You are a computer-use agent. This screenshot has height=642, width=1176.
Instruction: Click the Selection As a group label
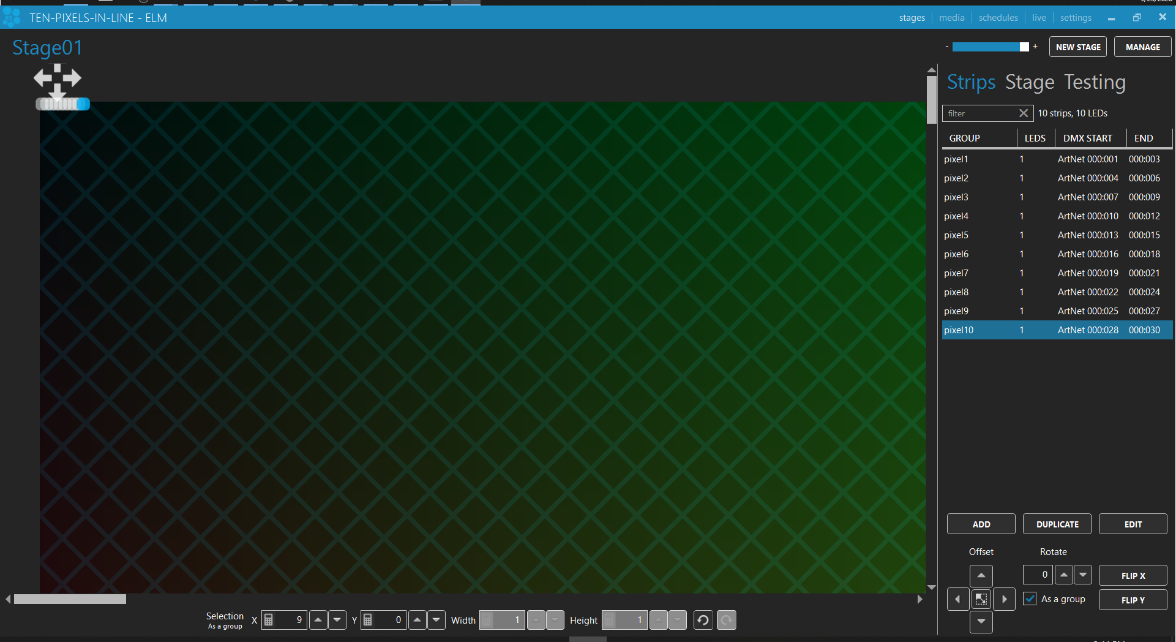225,620
